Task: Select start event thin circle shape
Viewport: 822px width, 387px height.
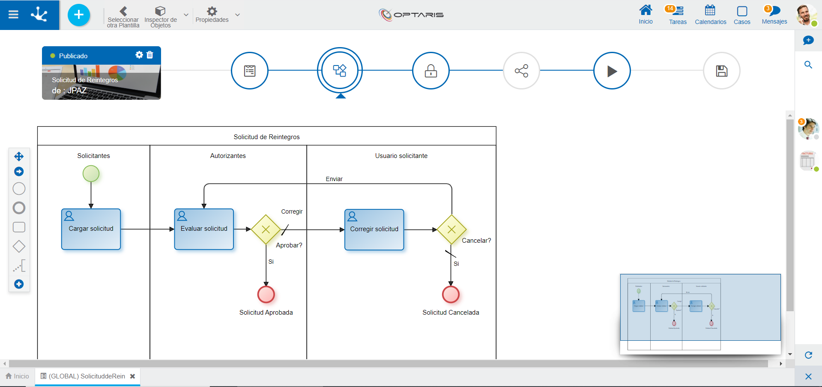Action: [x=19, y=189]
